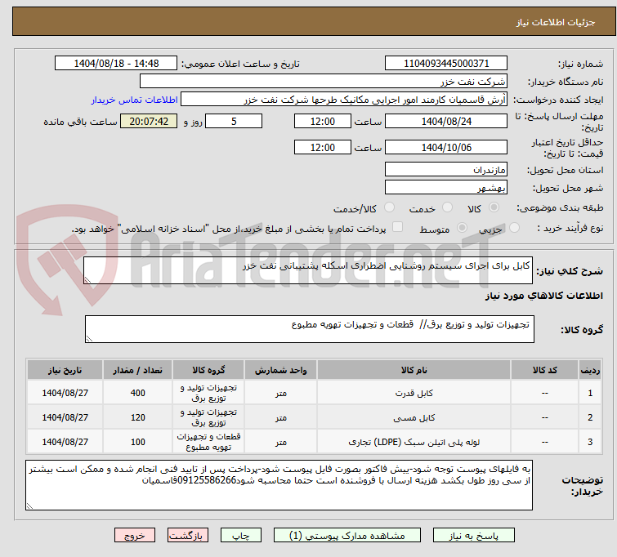Screen dimensions: 617x557
Task: Click the date 1404/08/27 in row 3
Action: (65, 442)
